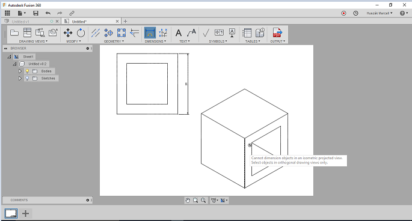Expand the TABLES dropdown

pyautogui.click(x=253, y=41)
